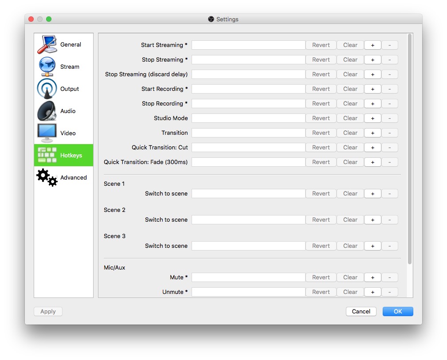Viewport: 447px width, 360px height.
Task: Select the Hotkeys keyboard icon
Action: point(47,155)
